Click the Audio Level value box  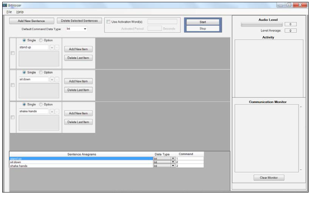click(291, 24)
